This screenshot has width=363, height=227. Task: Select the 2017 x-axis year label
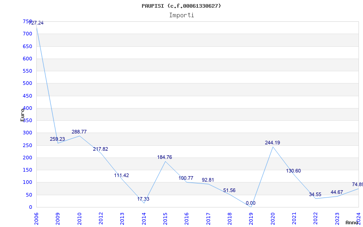(x=208, y=218)
